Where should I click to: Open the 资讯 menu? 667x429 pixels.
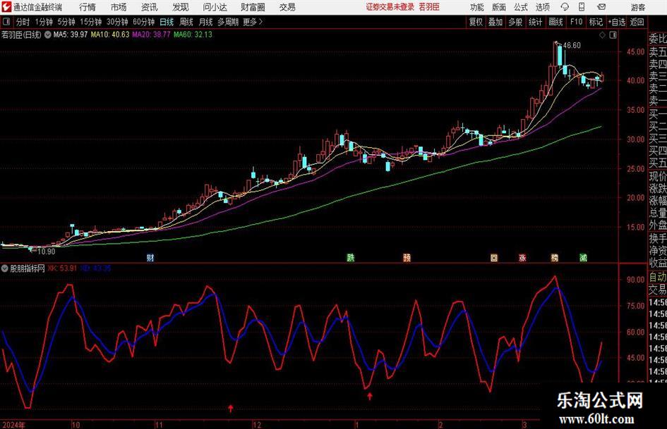click(150, 7)
